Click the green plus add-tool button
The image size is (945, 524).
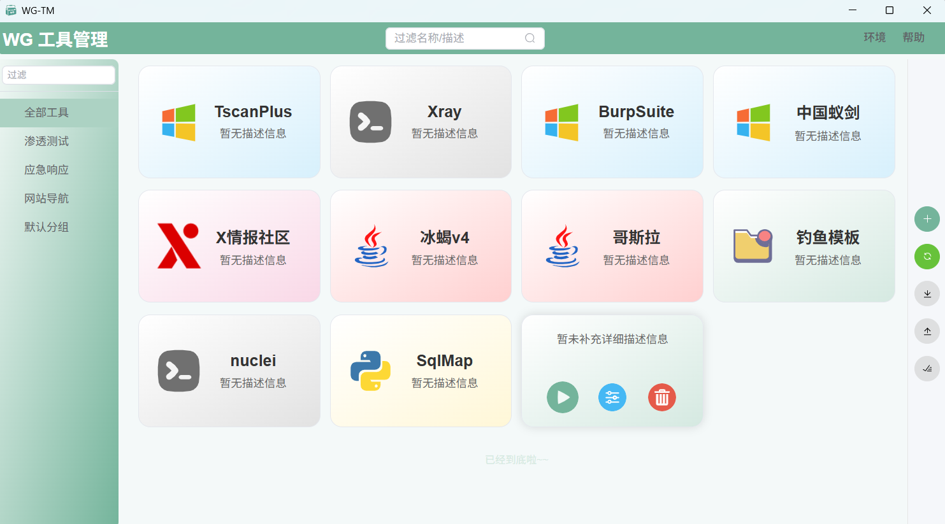[x=927, y=219]
